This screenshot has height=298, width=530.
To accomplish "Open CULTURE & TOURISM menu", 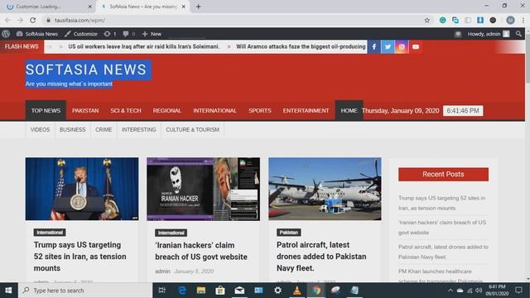I will [192, 130].
